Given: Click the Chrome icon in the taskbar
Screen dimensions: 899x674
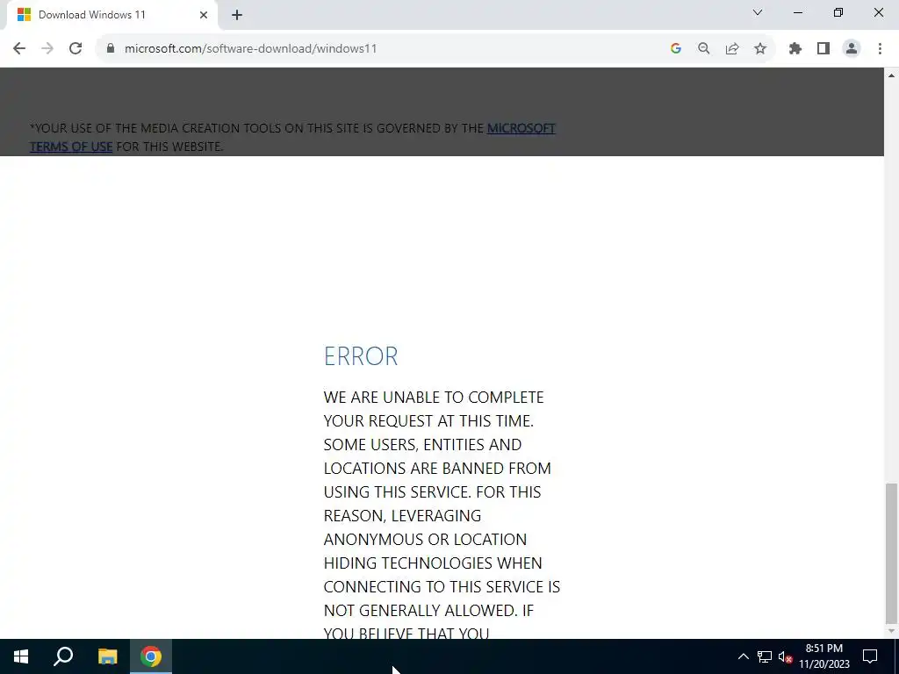Looking at the screenshot, I should tap(151, 656).
